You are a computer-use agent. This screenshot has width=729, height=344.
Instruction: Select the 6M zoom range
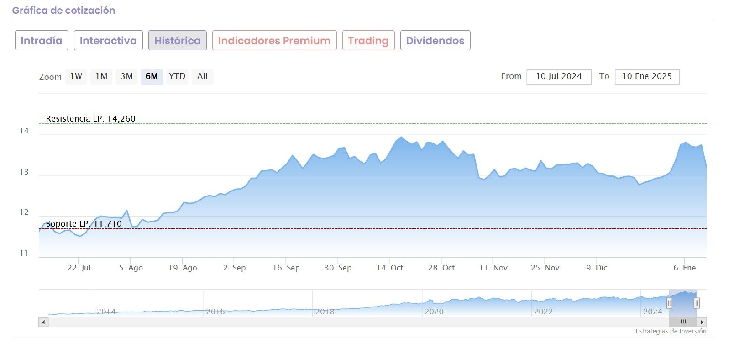point(152,76)
